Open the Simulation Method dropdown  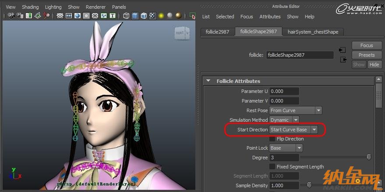coord(284,120)
